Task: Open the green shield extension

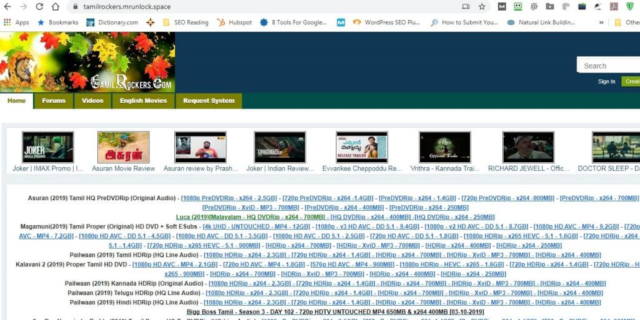Action: coord(630,6)
